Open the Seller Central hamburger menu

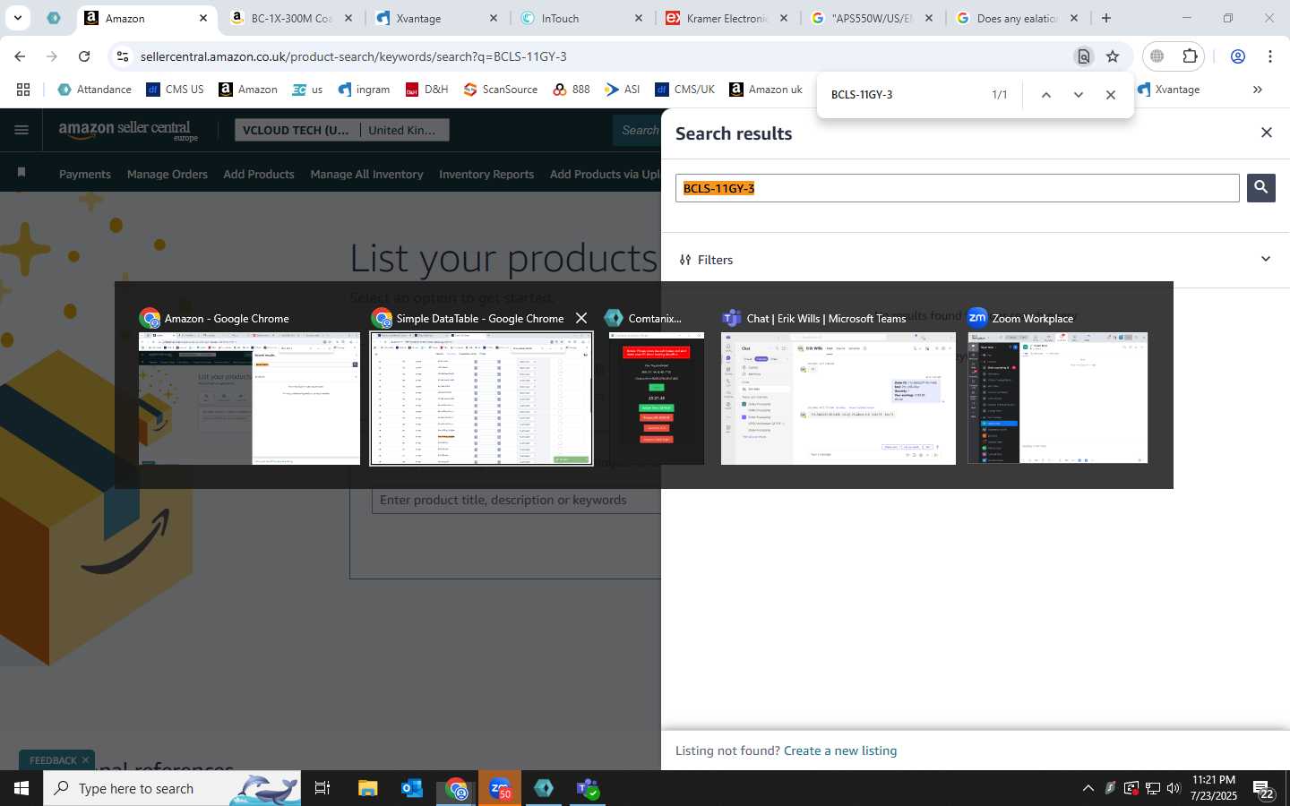click(21, 131)
